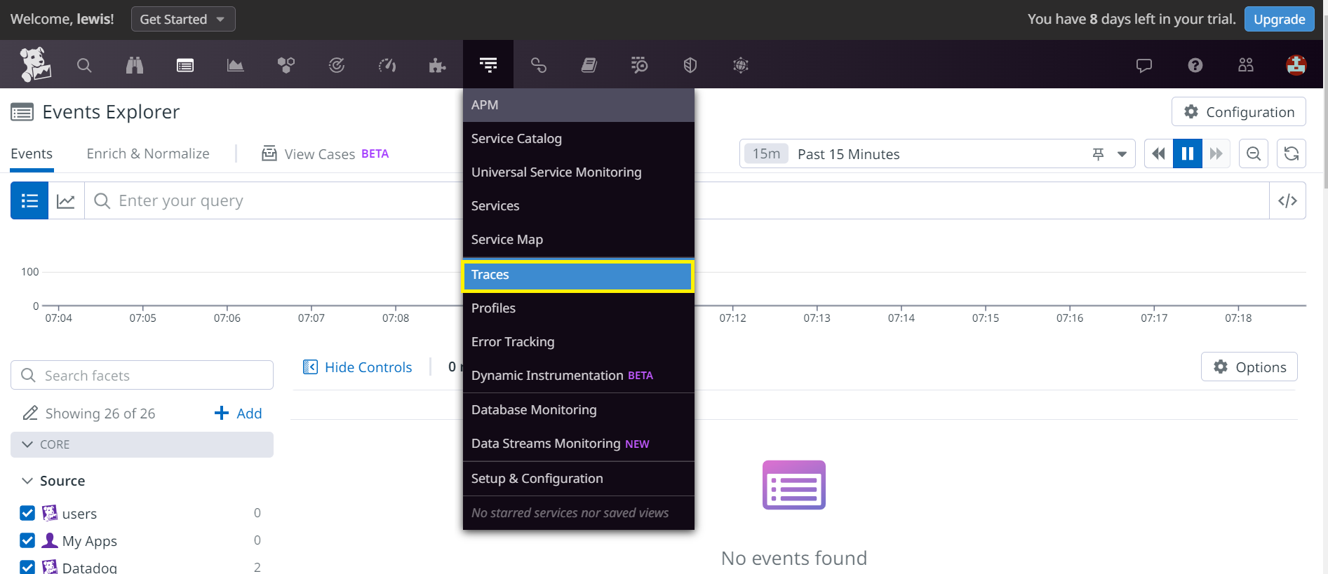Uncheck the My Apps source checkbox
Image resolution: width=1328 pixels, height=574 pixels.
[27, 540]
